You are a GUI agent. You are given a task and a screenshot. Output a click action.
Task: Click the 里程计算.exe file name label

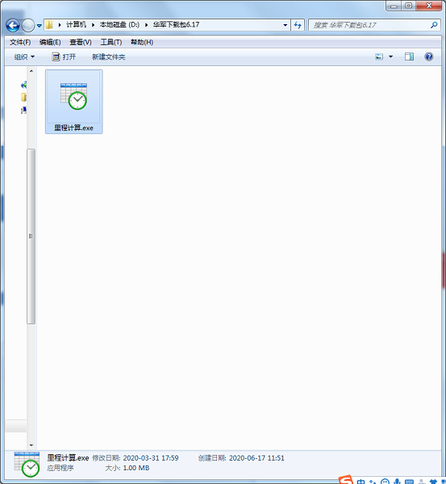tap(73, 127)
